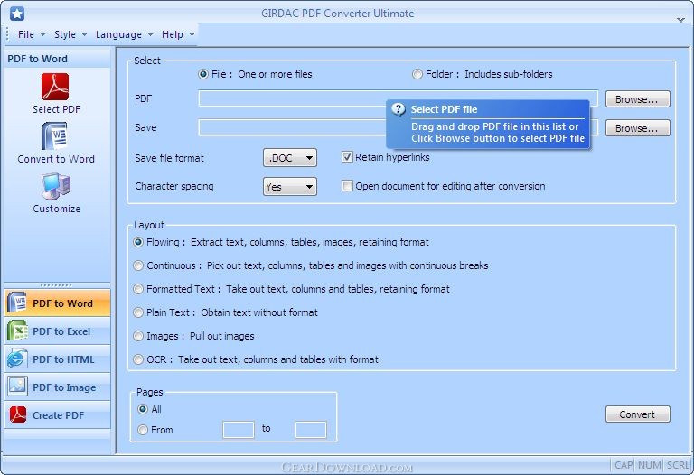Screen dimensions: 694x475
Task: Choose the Flowing layout option
Action: click(x=138, y=242)
